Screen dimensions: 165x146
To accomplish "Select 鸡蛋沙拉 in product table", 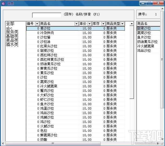I will tap(75, 108).
